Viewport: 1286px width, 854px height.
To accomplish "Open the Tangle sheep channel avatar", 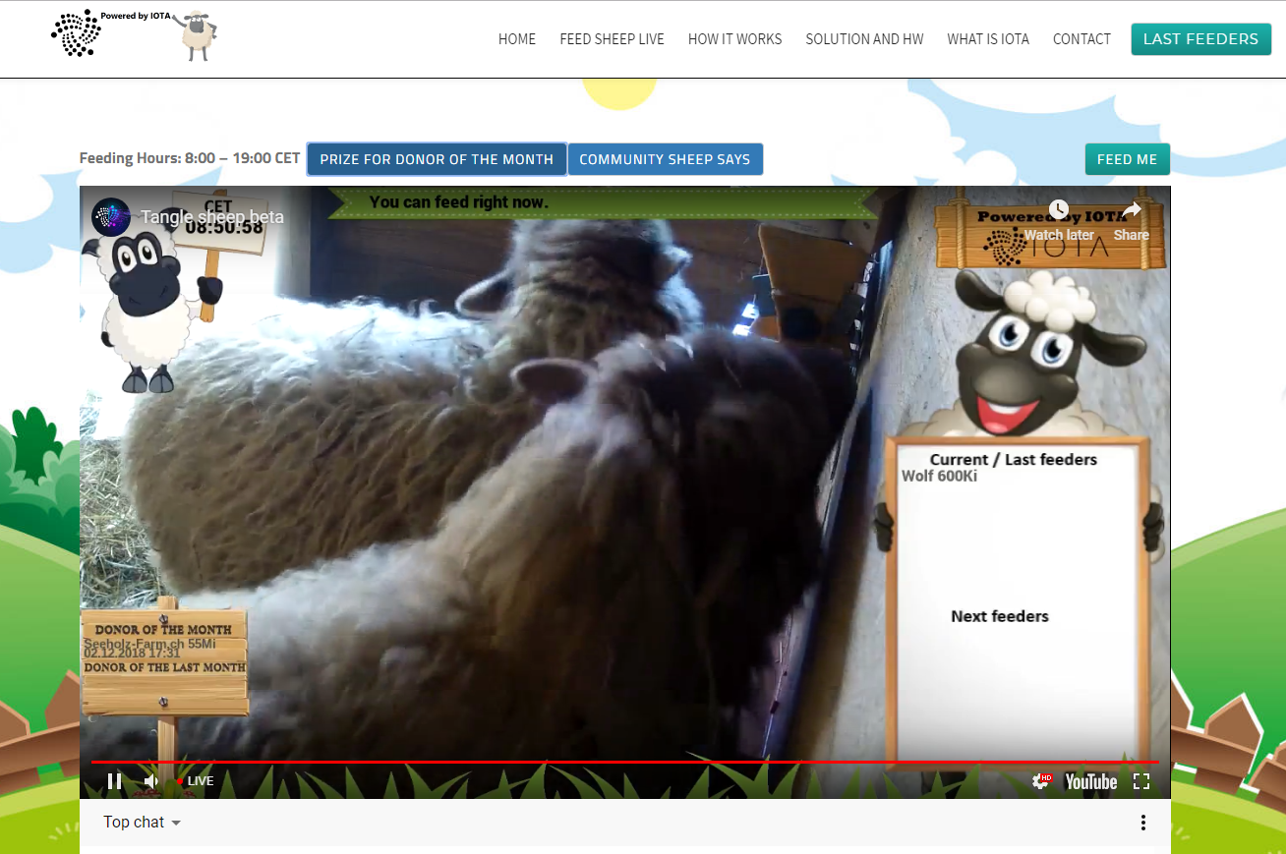I will click(111, 217).
